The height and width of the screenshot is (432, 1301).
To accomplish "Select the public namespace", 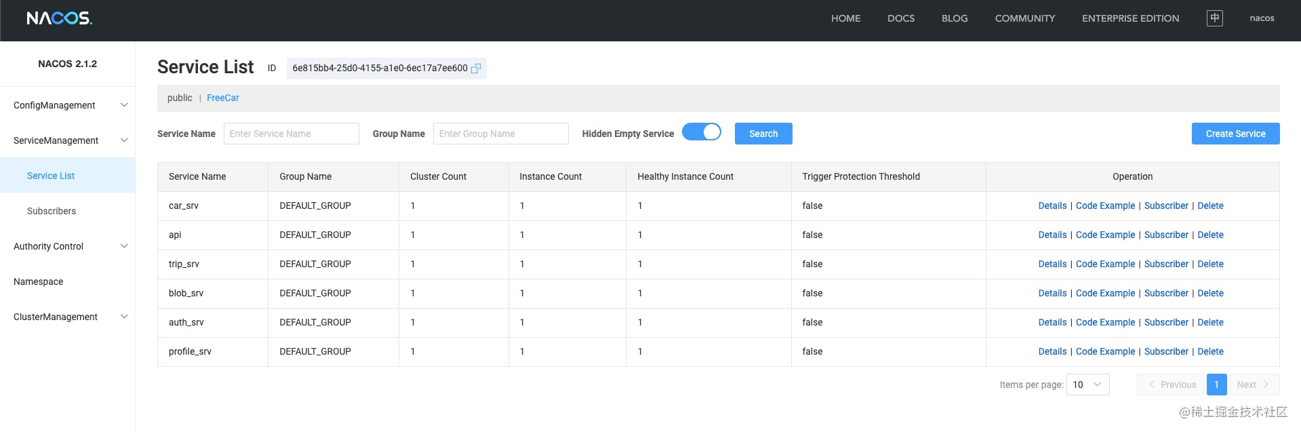I will coord(180,98).
